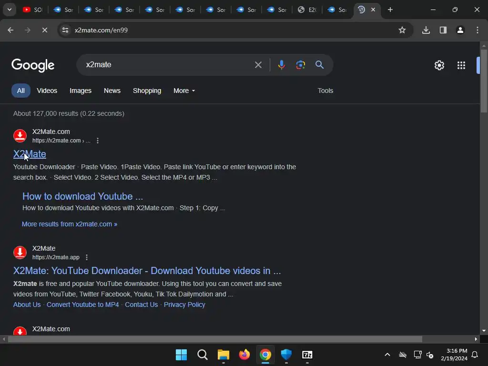The width and height of the screenshot is (488, 366).
Task: Bookmark this tab with the star icon
Action: [x=402, y=30]
